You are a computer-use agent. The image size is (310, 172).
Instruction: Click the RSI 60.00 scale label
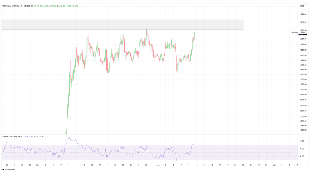pyautogui.click(x=302, y=149)
